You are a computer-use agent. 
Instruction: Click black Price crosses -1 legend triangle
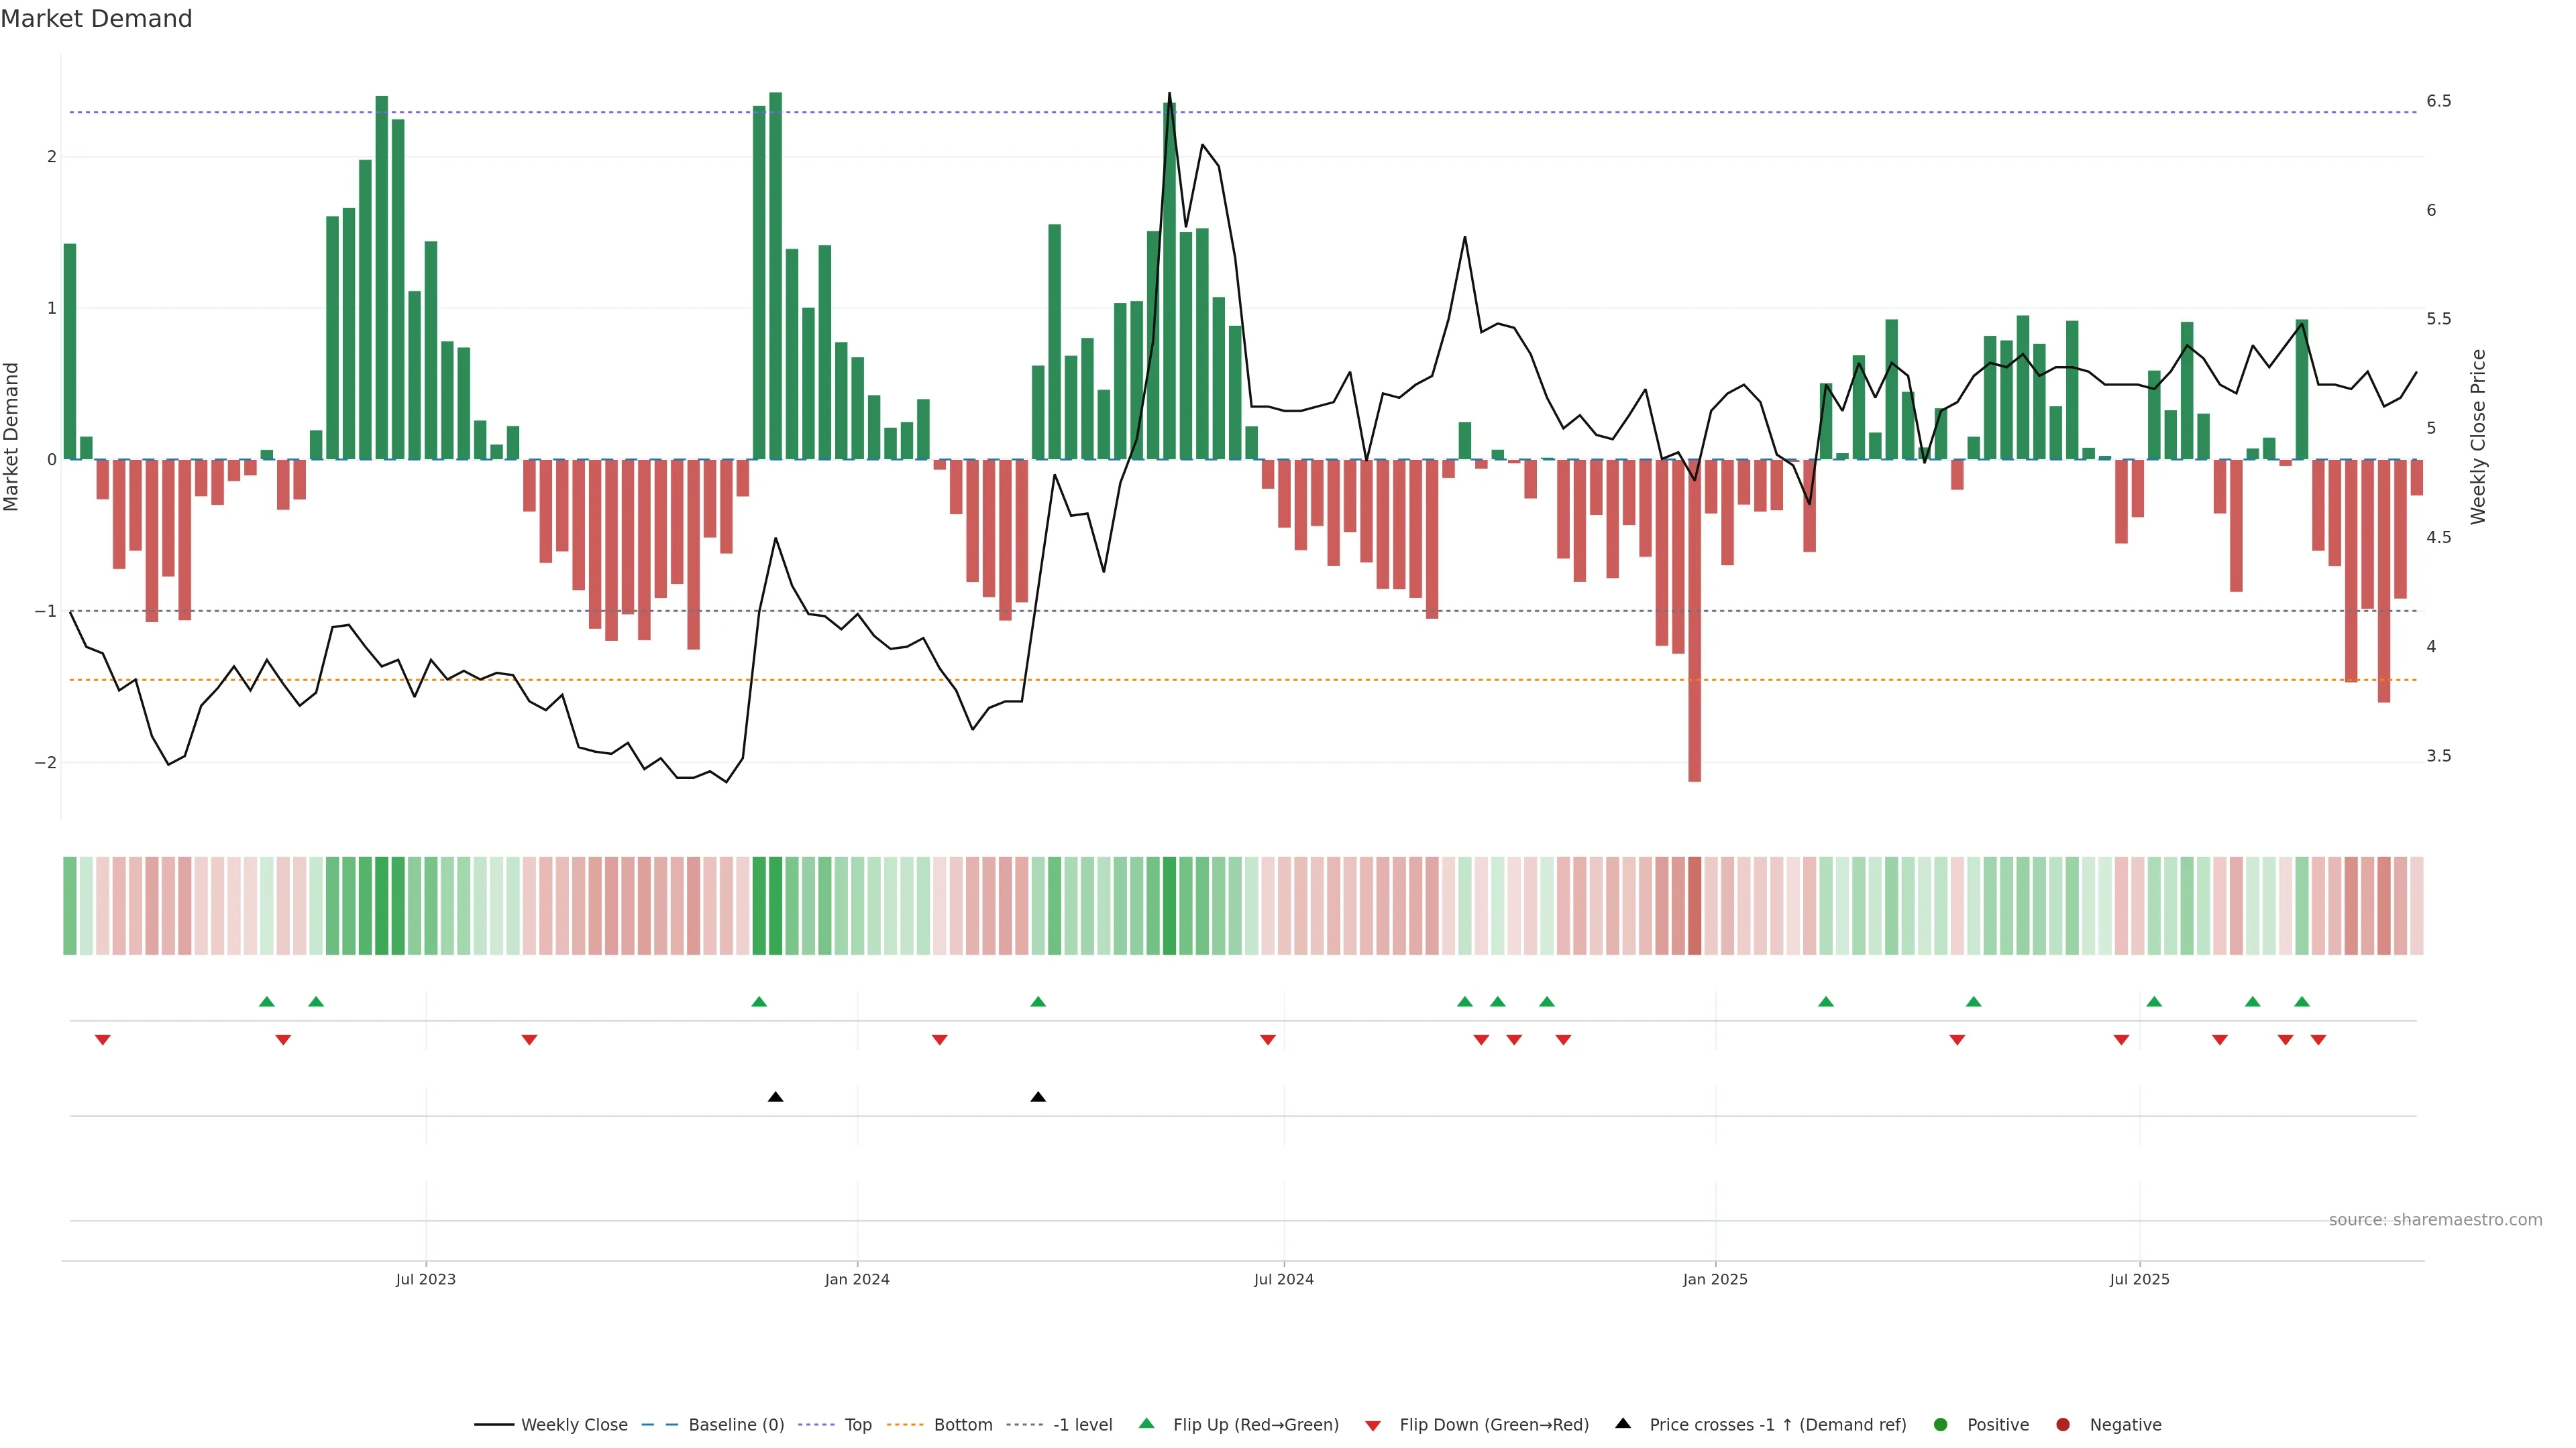coord(1623,1424)
